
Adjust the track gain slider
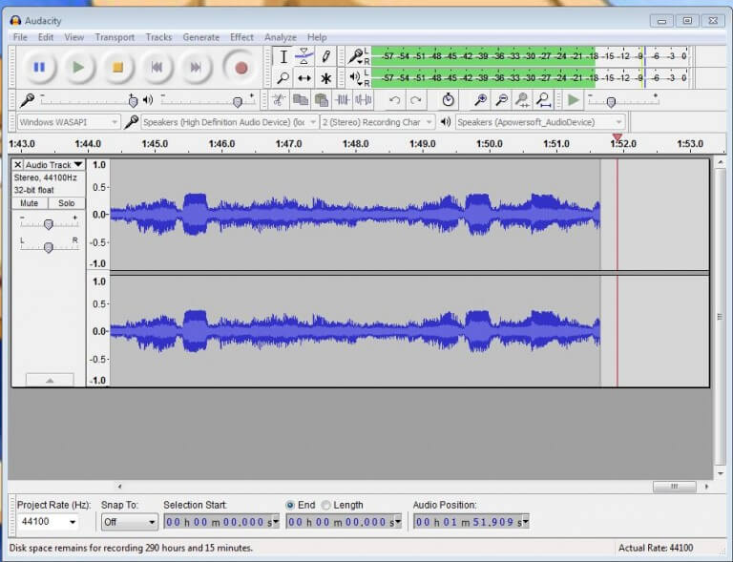click(x=48, y=224)
